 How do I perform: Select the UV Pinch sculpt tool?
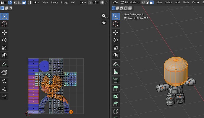point(4,96)
